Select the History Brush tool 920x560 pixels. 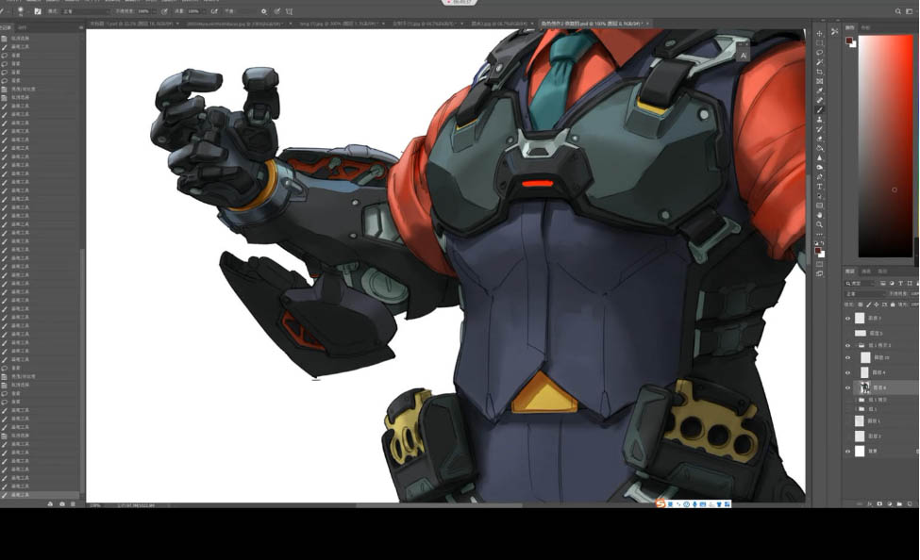[820, 129]
